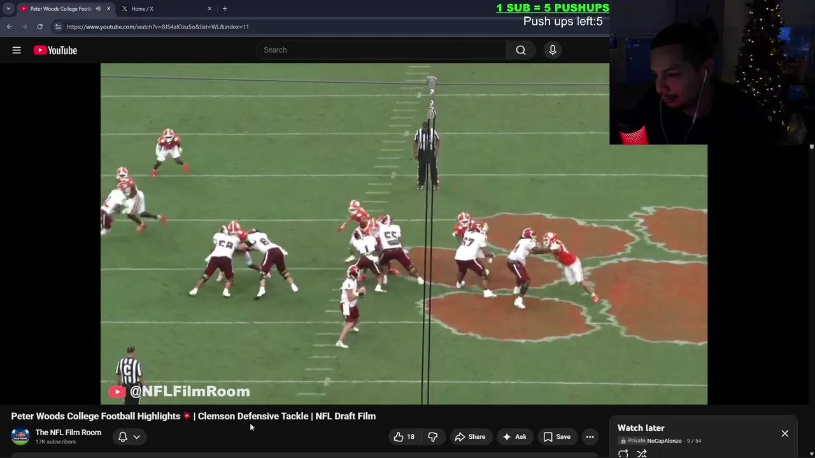This screenshot has height=458, width=815.
Task: Click the video title text
Action: pos(194,416)
